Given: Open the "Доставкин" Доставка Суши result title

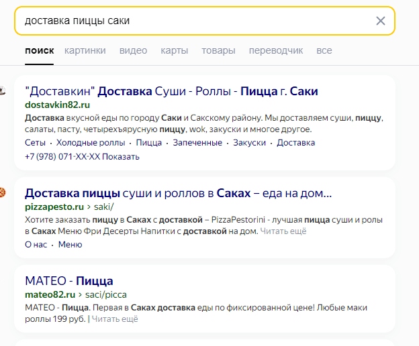Looking at the screenshot, I should click(x=171, y=91).
